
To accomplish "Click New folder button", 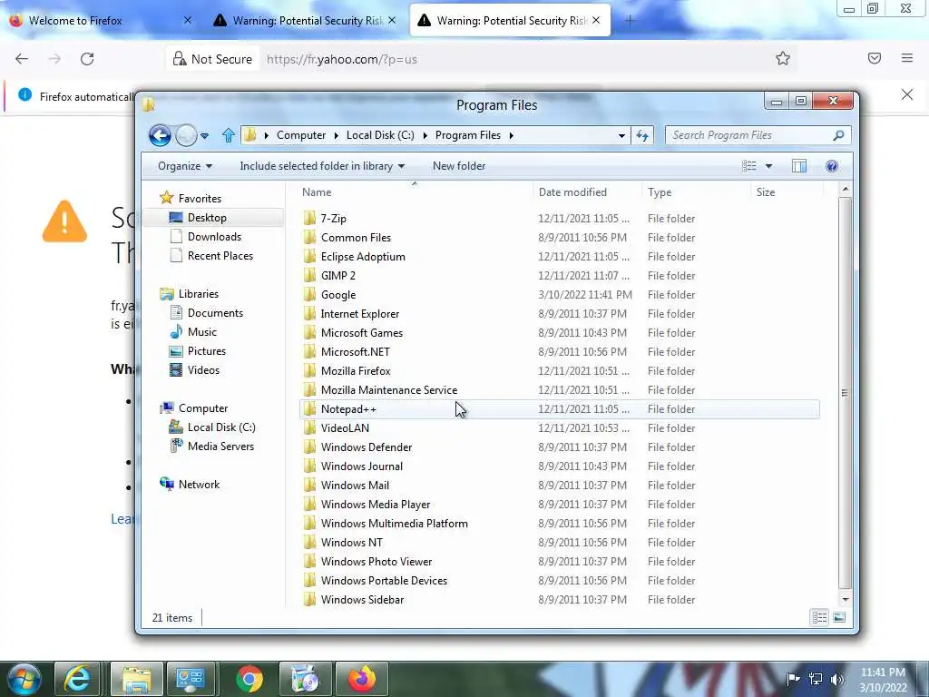I will (459, 167).
